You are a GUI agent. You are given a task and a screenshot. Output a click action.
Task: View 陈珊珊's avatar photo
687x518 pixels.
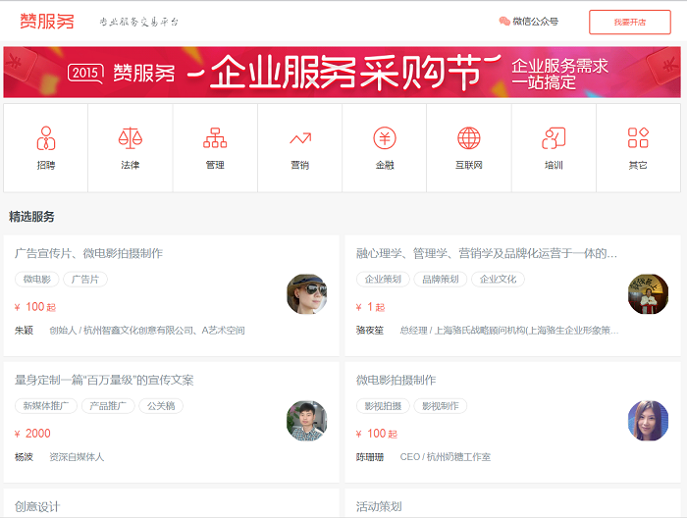coord(648,421)
